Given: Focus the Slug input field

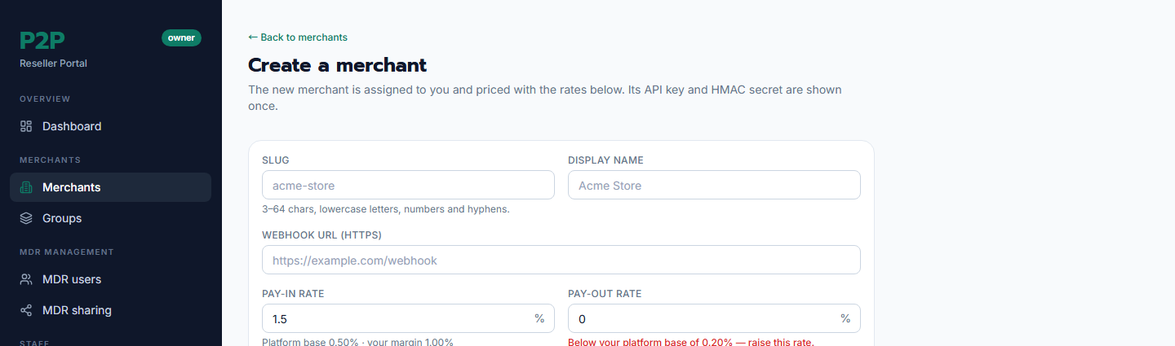Looking at the screenshot, I should coord(408,185).
